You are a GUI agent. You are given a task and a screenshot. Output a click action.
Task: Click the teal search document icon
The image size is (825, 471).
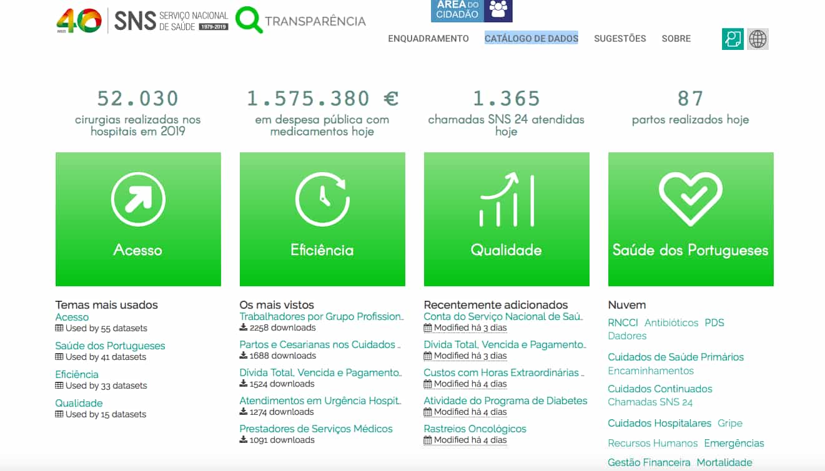(x=733, y=39)
